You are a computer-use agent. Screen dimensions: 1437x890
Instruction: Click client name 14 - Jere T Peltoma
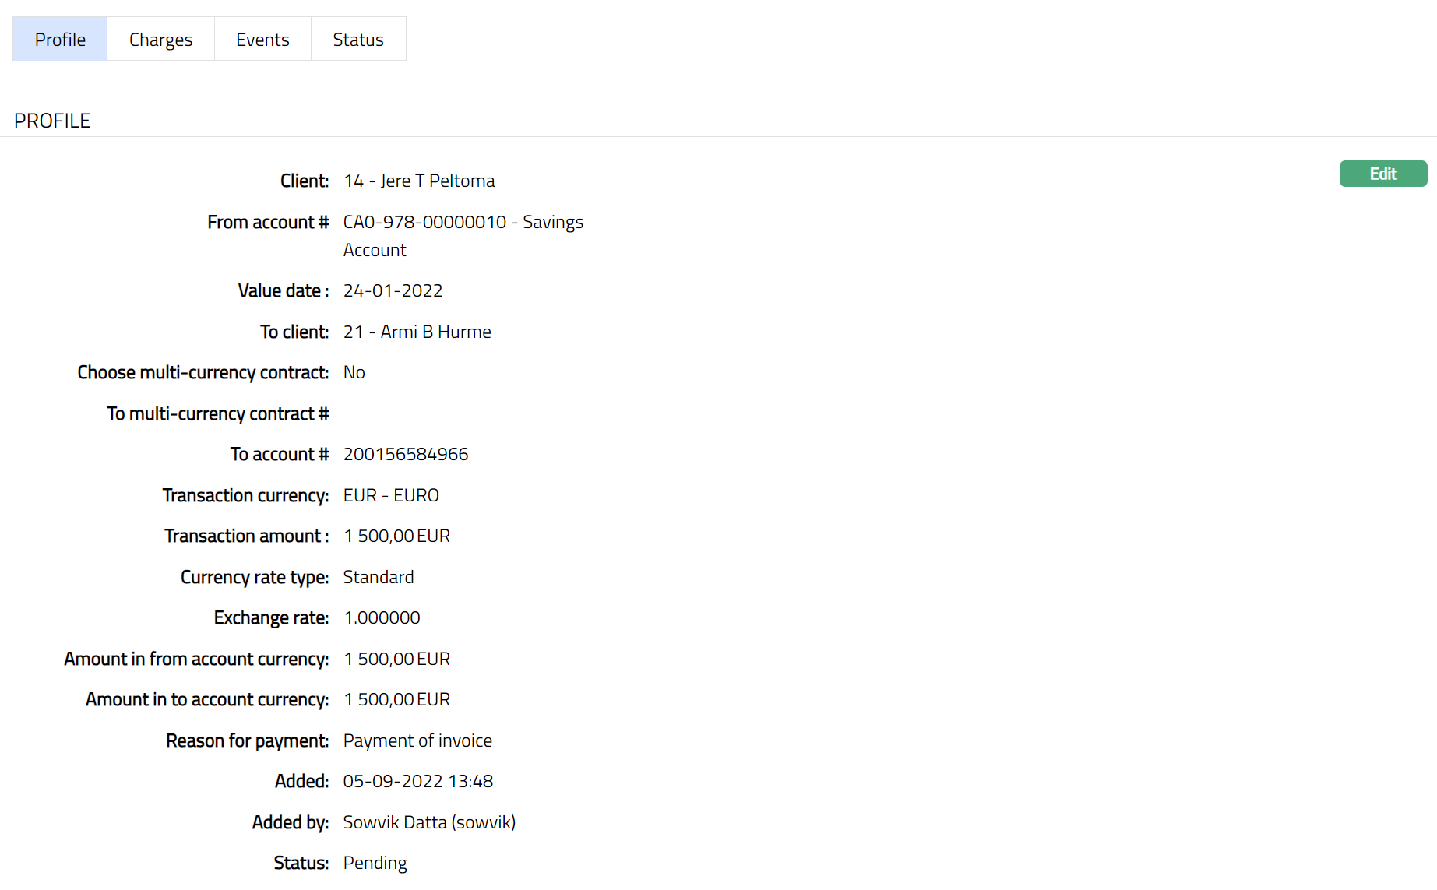418,181
